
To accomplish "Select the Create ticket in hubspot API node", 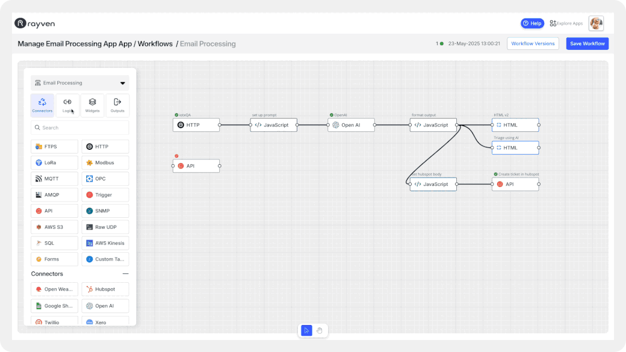I will click(515, 184).
